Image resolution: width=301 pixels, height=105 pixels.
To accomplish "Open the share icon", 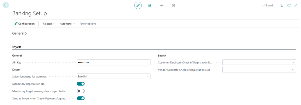I will pos(150,5).
